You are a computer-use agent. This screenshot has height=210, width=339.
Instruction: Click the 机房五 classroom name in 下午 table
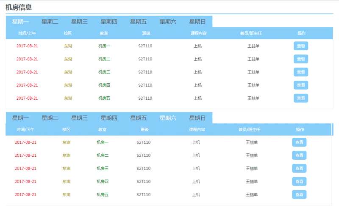point(103,195)
